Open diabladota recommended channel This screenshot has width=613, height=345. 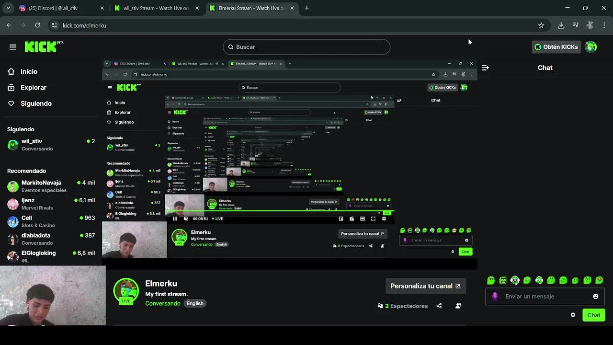(51, 239)
